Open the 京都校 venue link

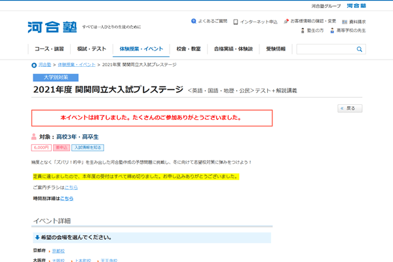pos(58,251)
